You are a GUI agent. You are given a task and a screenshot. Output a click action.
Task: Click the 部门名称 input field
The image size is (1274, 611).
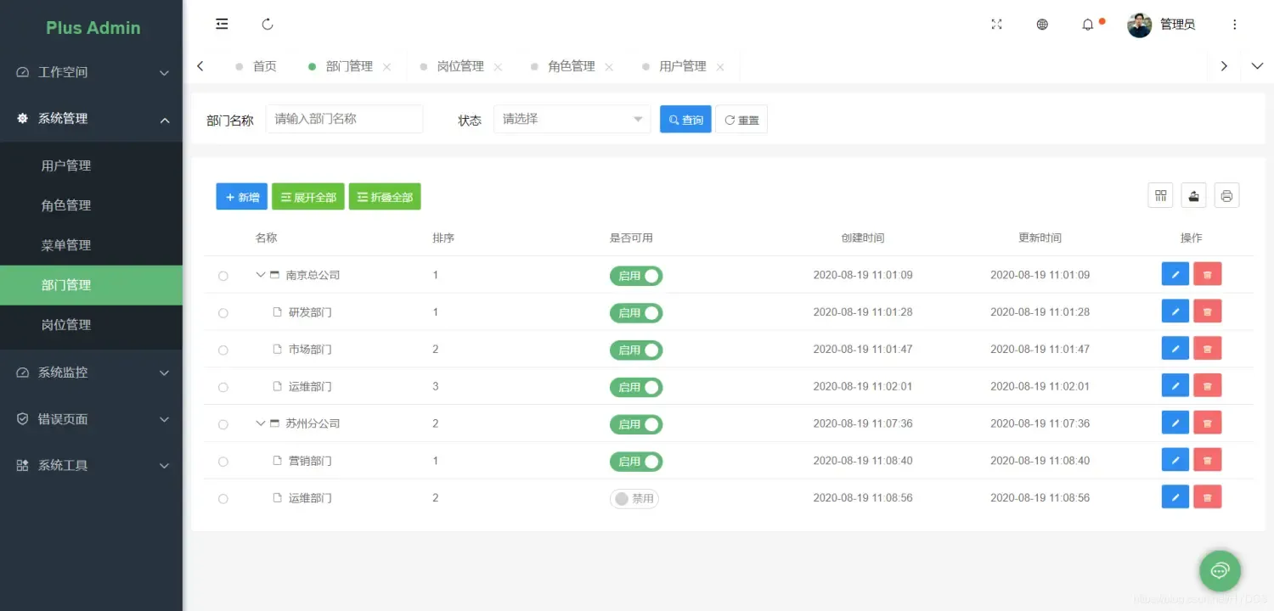point(344,119)
